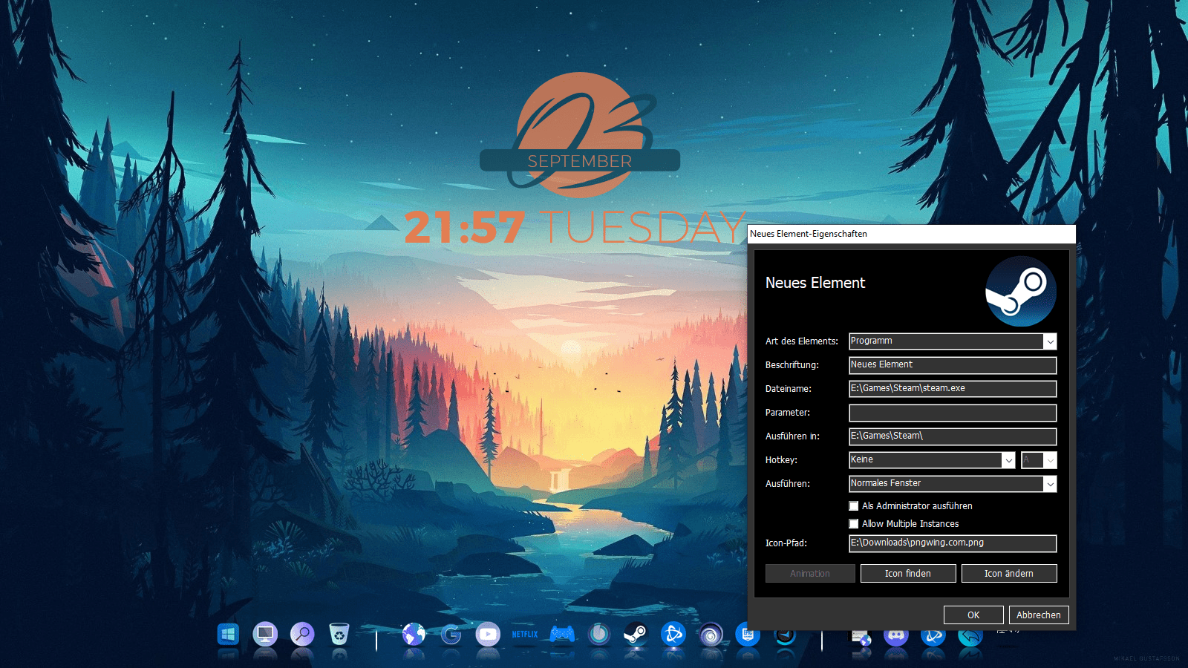Image resolution: width=1188 pixels, height=668 pixels.
Task: Expand the Ausführen Normales Fenster dropdown
Action: click(x=1050, y=484)
